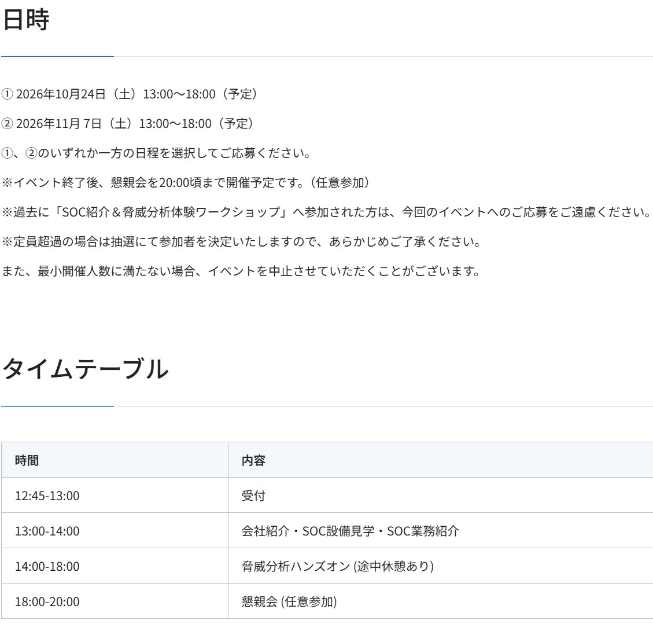The height and width of the screenshot is (631, 653).
Task: Select the 13:00-14:00 time cell
Action: click(115, 531)
